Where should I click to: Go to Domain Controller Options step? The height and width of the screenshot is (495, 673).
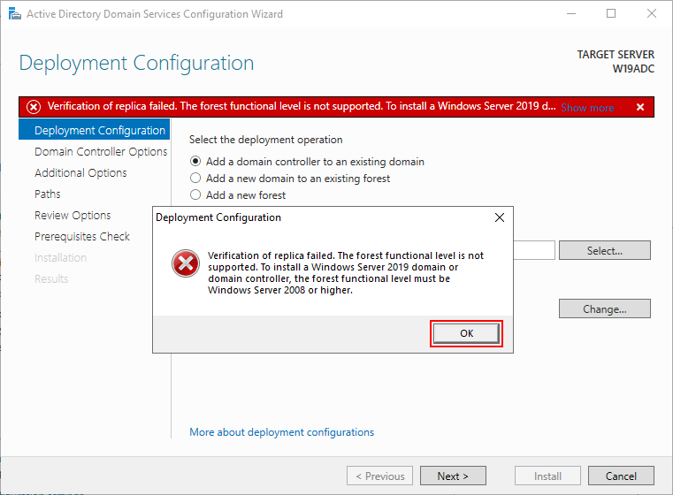[101, 151]
